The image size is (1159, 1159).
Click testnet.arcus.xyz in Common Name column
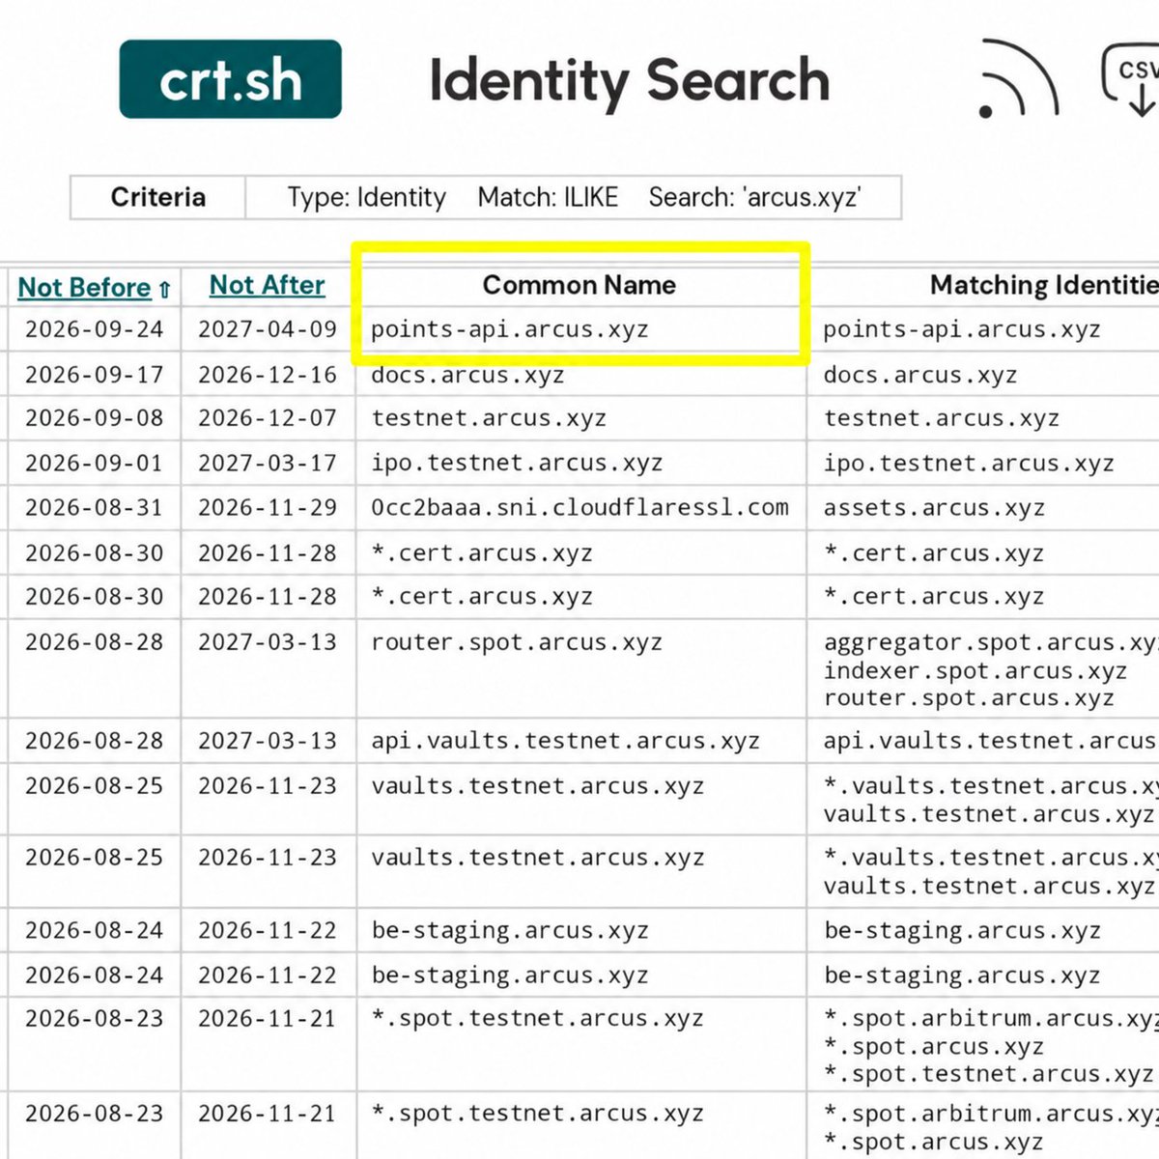[x=489, y=418]
